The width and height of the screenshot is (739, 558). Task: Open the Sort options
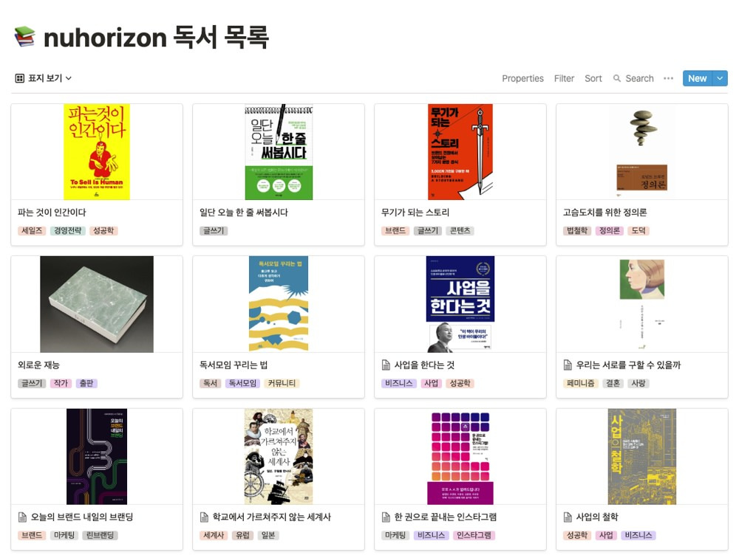click(593, 78)
